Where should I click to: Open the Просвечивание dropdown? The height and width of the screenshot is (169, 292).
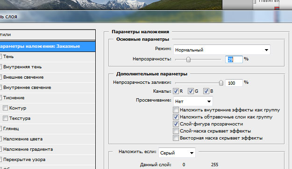[x=193, y=101]
